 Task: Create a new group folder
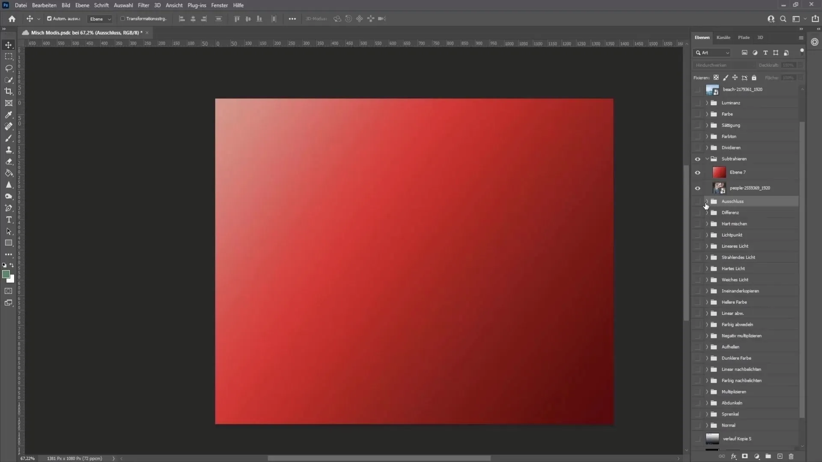coord(768,456)
